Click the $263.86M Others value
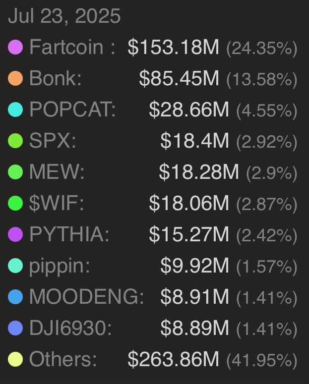The height and width of the screenshot is (384, 309). pyautogui.click(x=173, y=359)
